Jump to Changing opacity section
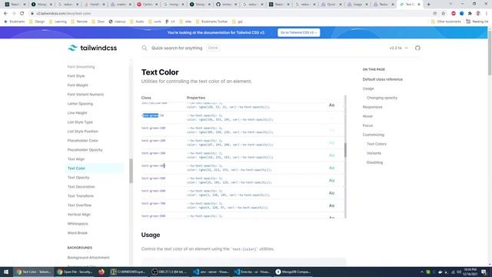Viewport: 492px width, 277px height. point(382,98)
